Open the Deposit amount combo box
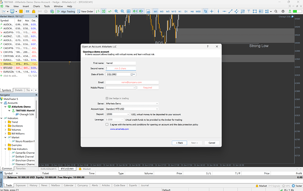The width and height of the screenshot is (303, 191). (x=118, y=114)
